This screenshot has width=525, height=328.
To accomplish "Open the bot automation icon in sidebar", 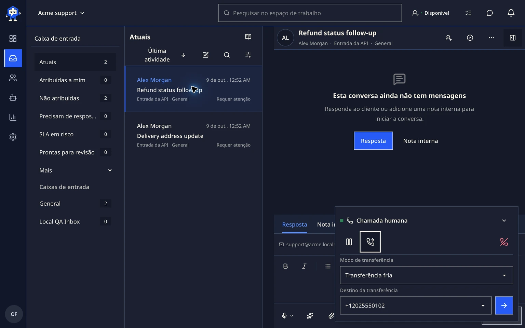I will (x=13, y=98).
